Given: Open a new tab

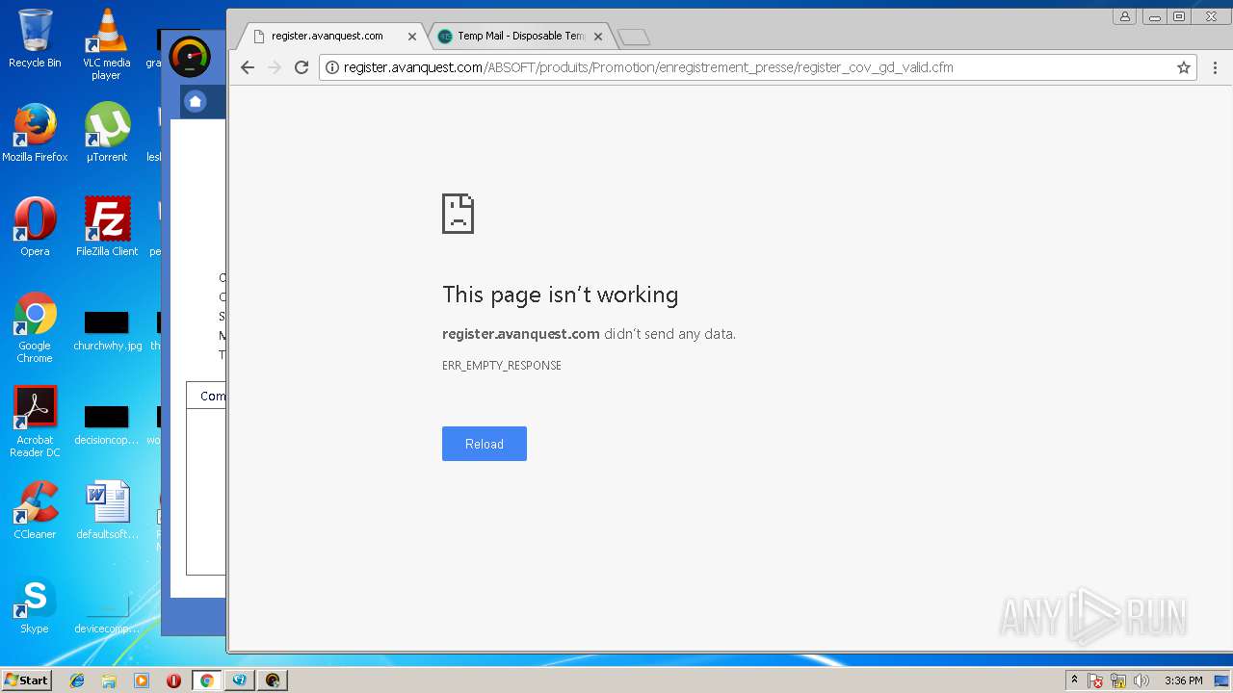Looking at the screenshot, I should pyautogui.click(x=634, y=38).
